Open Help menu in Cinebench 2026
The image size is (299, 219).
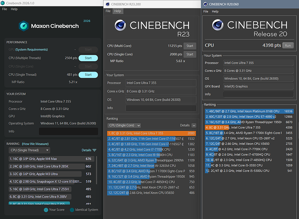click(x=14, y=9)
